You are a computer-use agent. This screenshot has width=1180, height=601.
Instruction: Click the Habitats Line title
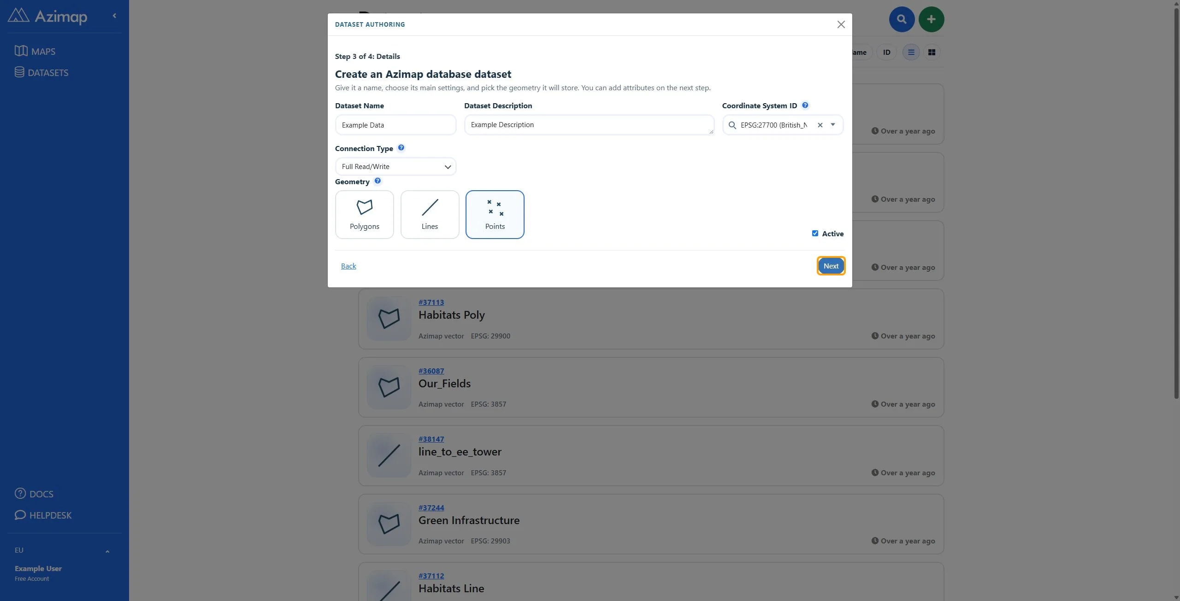coord(451,589)
